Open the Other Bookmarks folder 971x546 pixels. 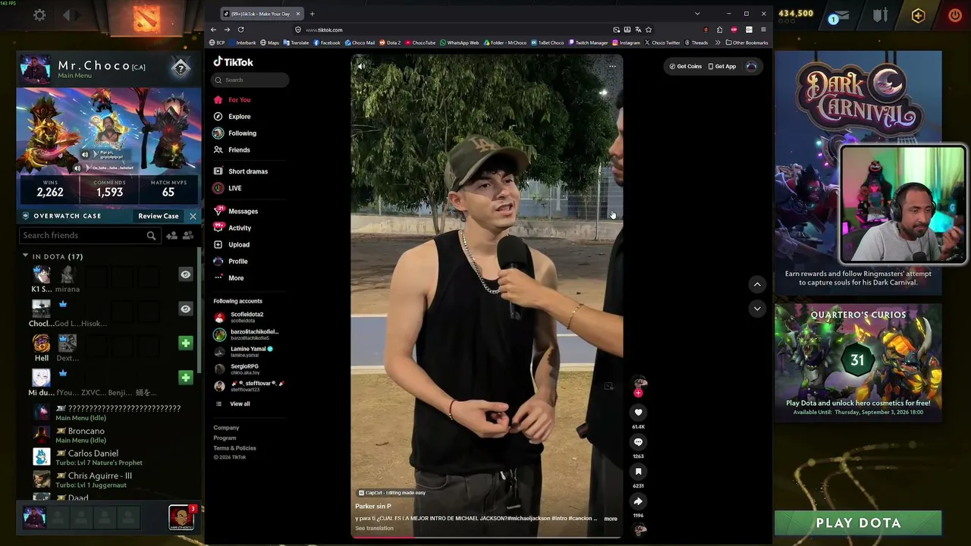click(747, 42)
